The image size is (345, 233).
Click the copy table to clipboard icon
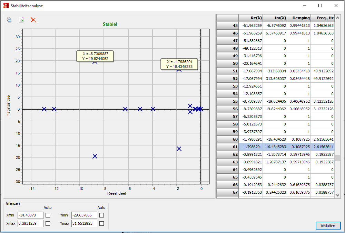9,20
